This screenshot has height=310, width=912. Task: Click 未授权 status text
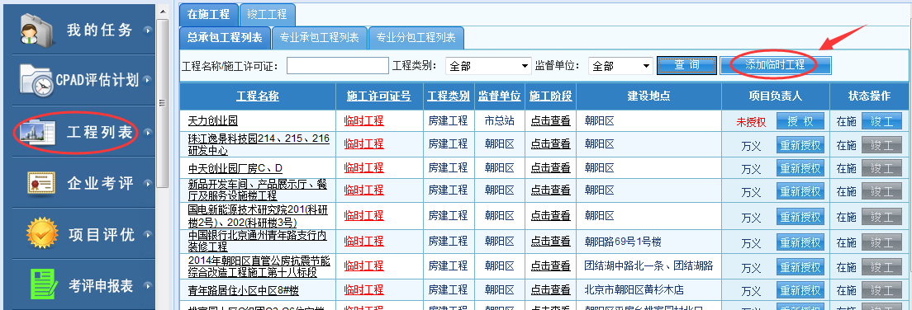click(752, 122)
